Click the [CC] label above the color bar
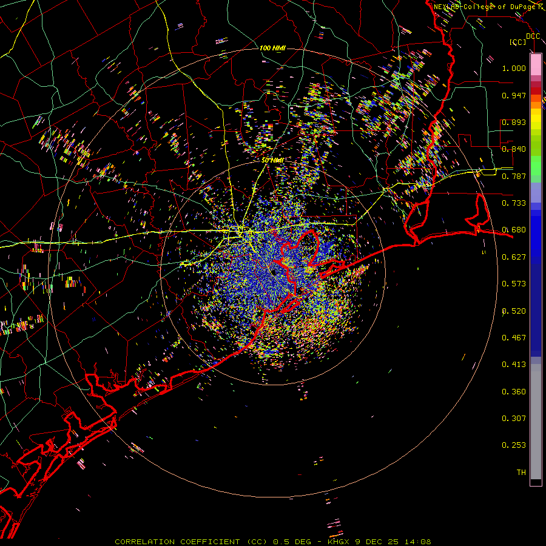Viewport: 546px width, 546px height. click(518, 42)
